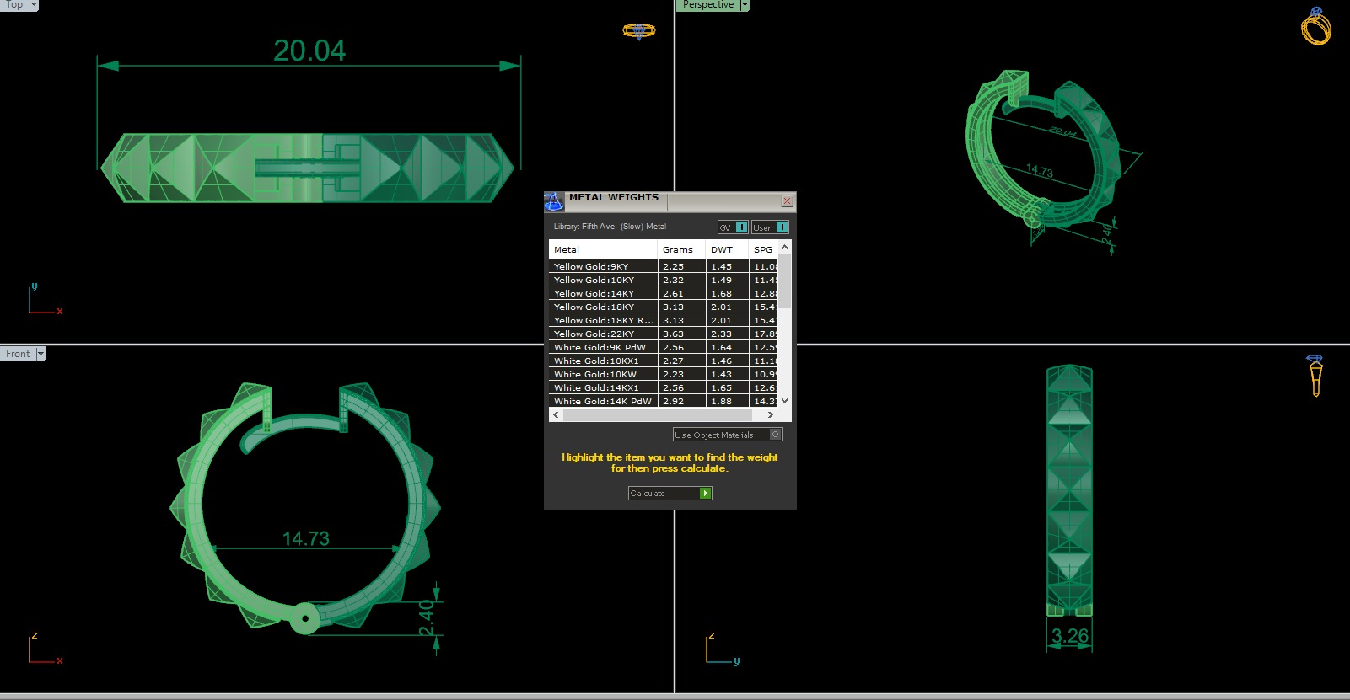Select the Top viewport label
1350x700 pixels.
tap(14, 5)
